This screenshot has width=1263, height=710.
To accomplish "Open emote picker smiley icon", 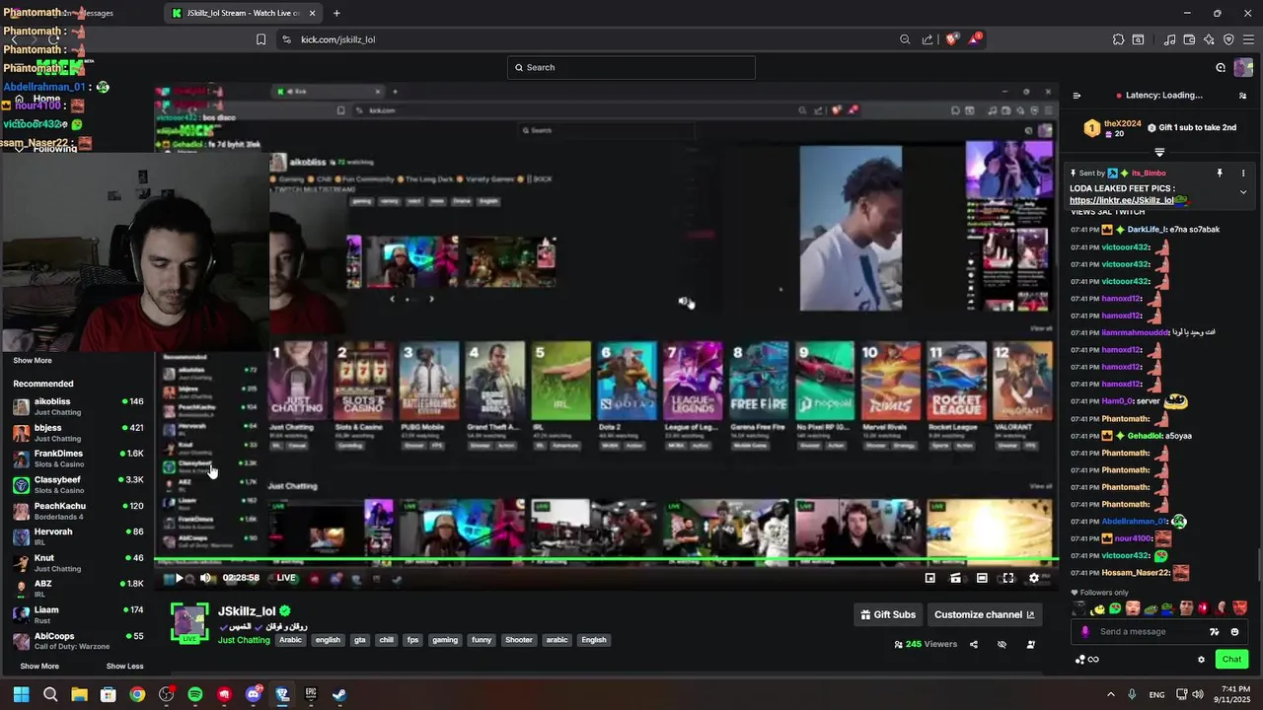I will [x=1235, y=632].
